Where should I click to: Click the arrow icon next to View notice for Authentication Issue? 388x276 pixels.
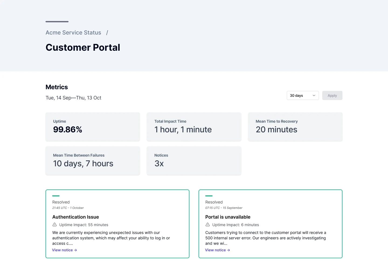(75, 250)
